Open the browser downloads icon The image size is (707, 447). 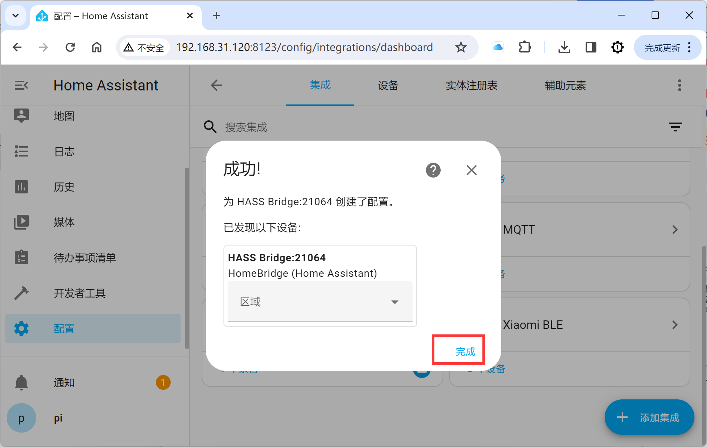click(x=564, y=47)
